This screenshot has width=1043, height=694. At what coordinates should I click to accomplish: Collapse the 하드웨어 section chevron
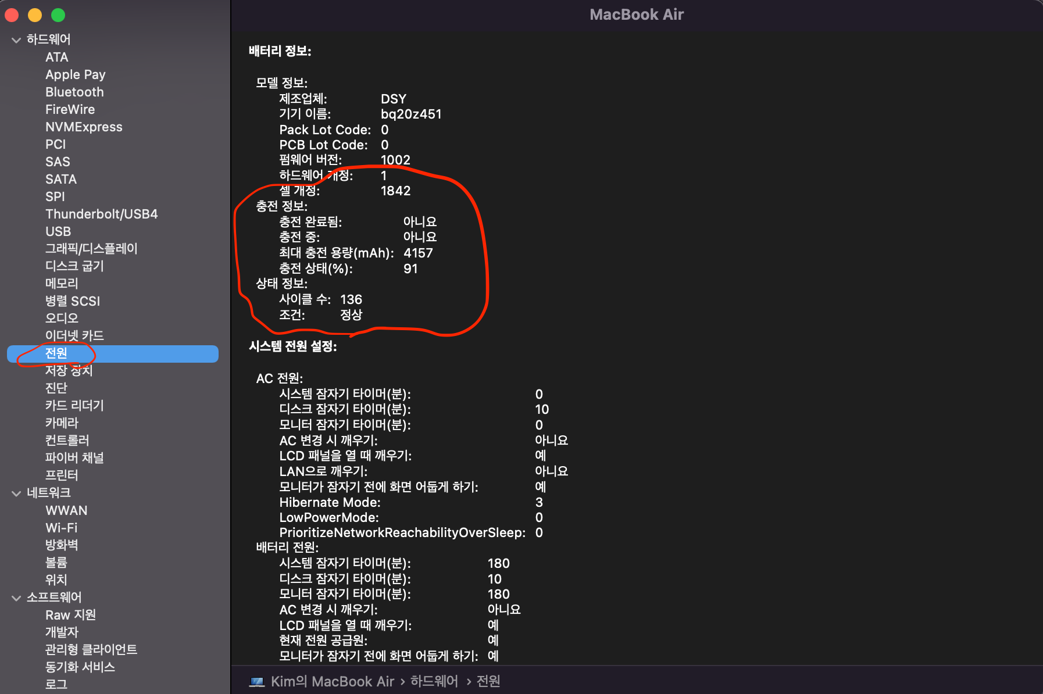click(16, 40)
